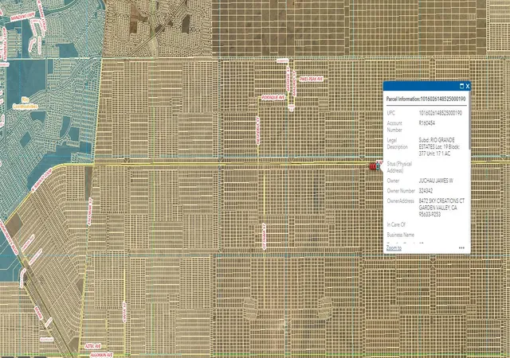The width and height of the screenshot is (510, 358).
Task: Open the popup's more options ellipsis
Action: tap(461, 248)
